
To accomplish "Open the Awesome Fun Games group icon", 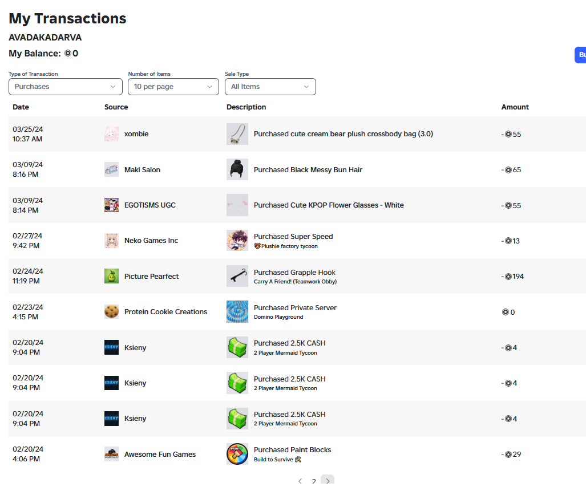I will point(111,454).
